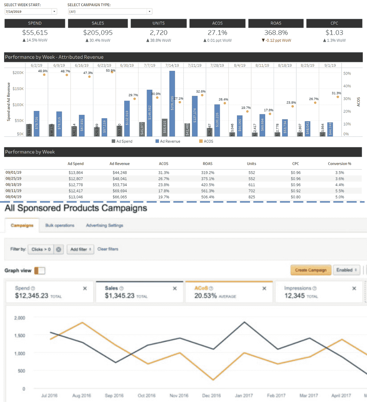Open the Select Campaign Type dropdown

tap(149, 11)
